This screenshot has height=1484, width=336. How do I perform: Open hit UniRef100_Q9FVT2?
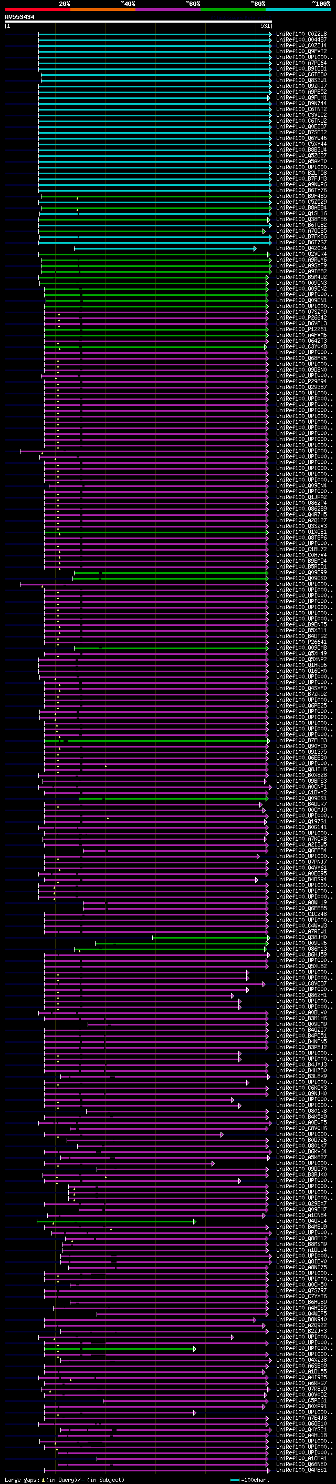tap(301, 51)
